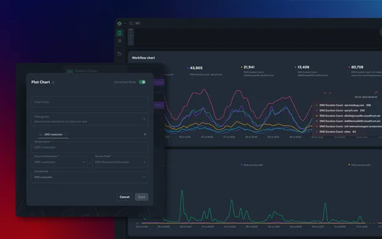This screenshot has width=382, height=239.
Task: Click the 21,941 legend value
Action: 249,67
